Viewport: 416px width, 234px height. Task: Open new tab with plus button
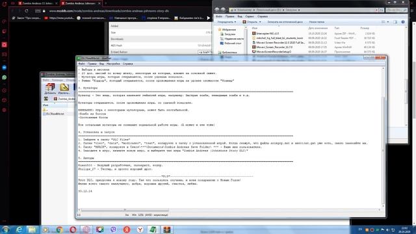pyautogui.click(x=105, y=3)
